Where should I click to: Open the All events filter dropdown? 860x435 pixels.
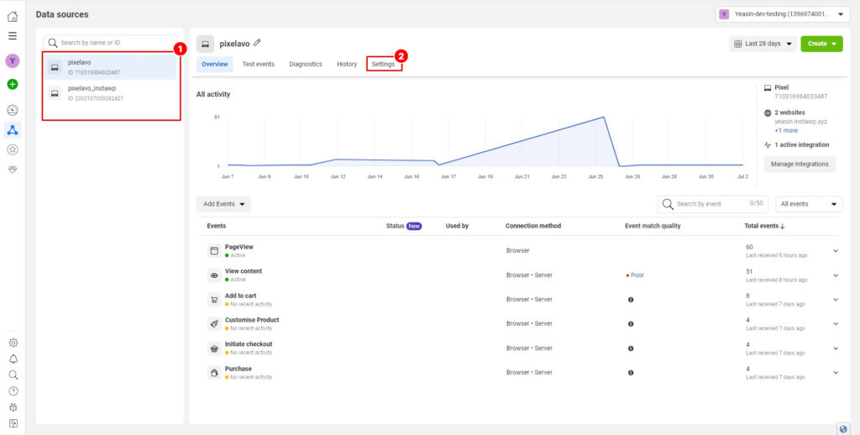point(809,204)
